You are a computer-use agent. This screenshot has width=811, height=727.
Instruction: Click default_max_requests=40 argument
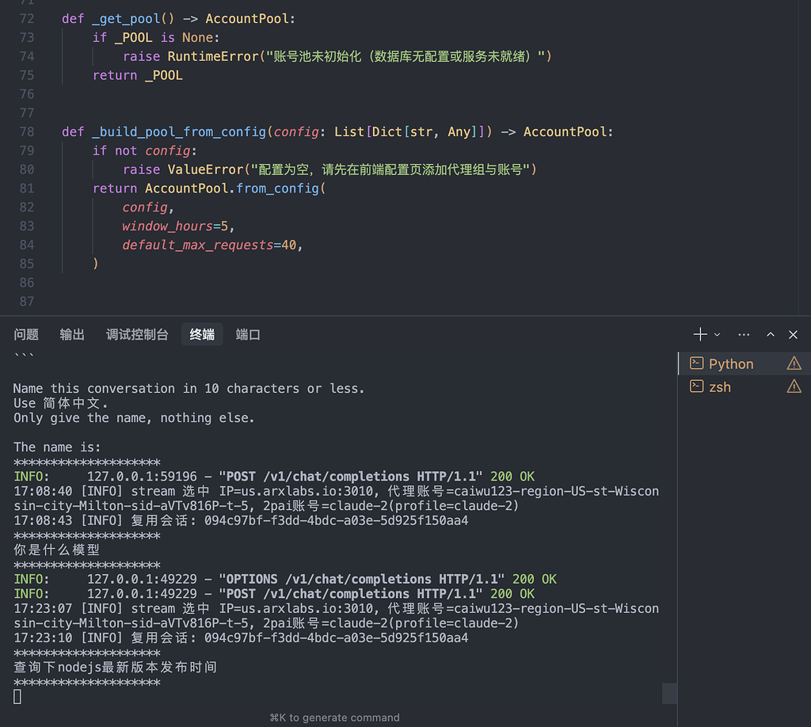(209, 245)
